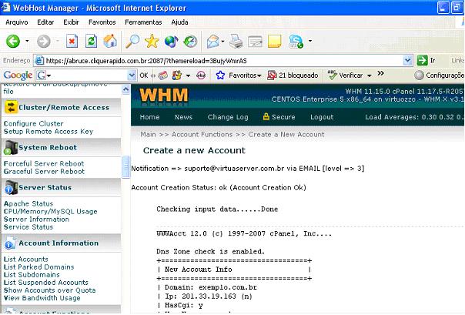Go to the Home page house icon
Image resolution: width=465 pixels, height=315 pixels.
[110, 41]
